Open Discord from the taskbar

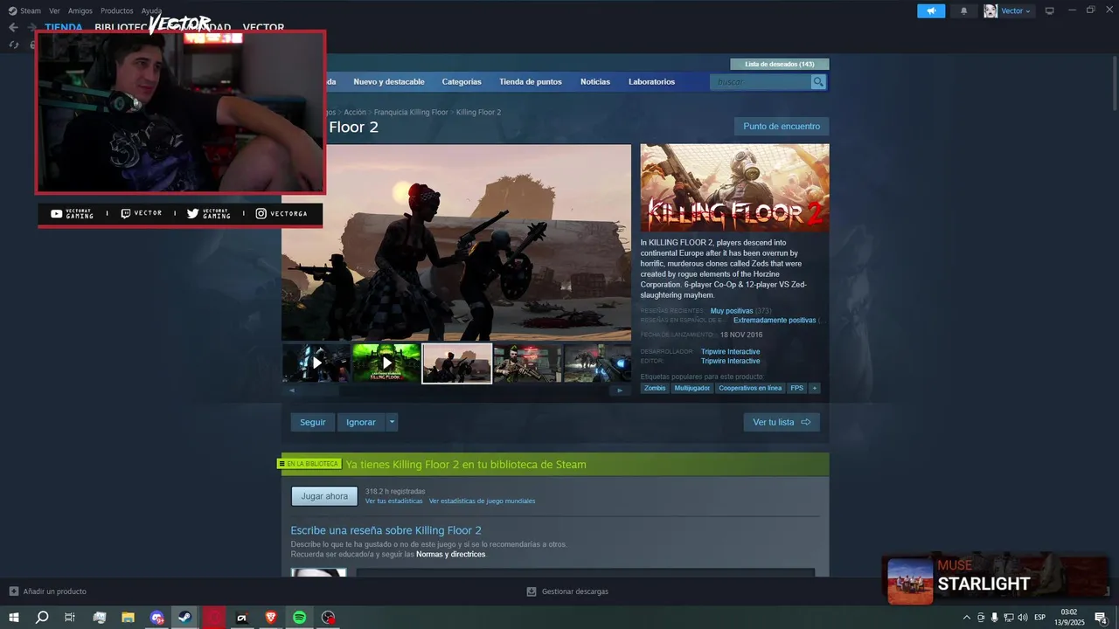tap(156, 618)
